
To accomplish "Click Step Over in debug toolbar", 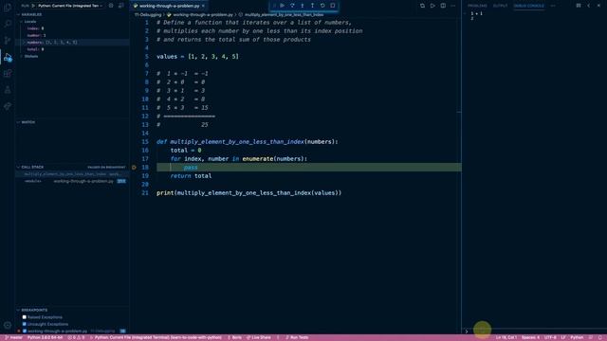I will [292, 6].
